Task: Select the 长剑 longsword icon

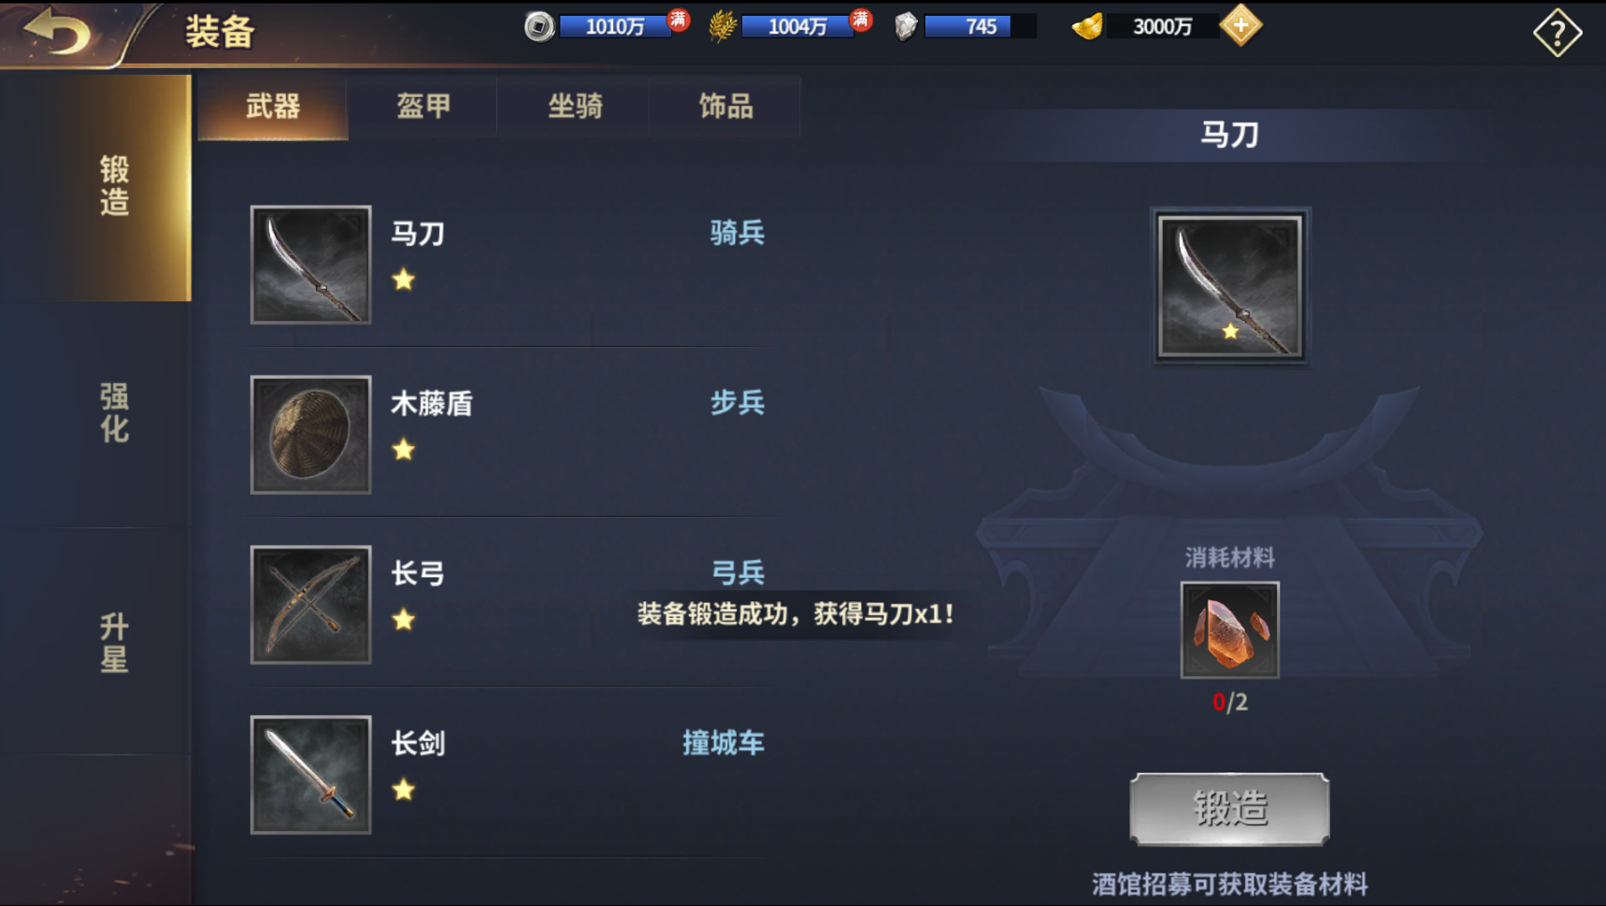Action: pos(310,775)
